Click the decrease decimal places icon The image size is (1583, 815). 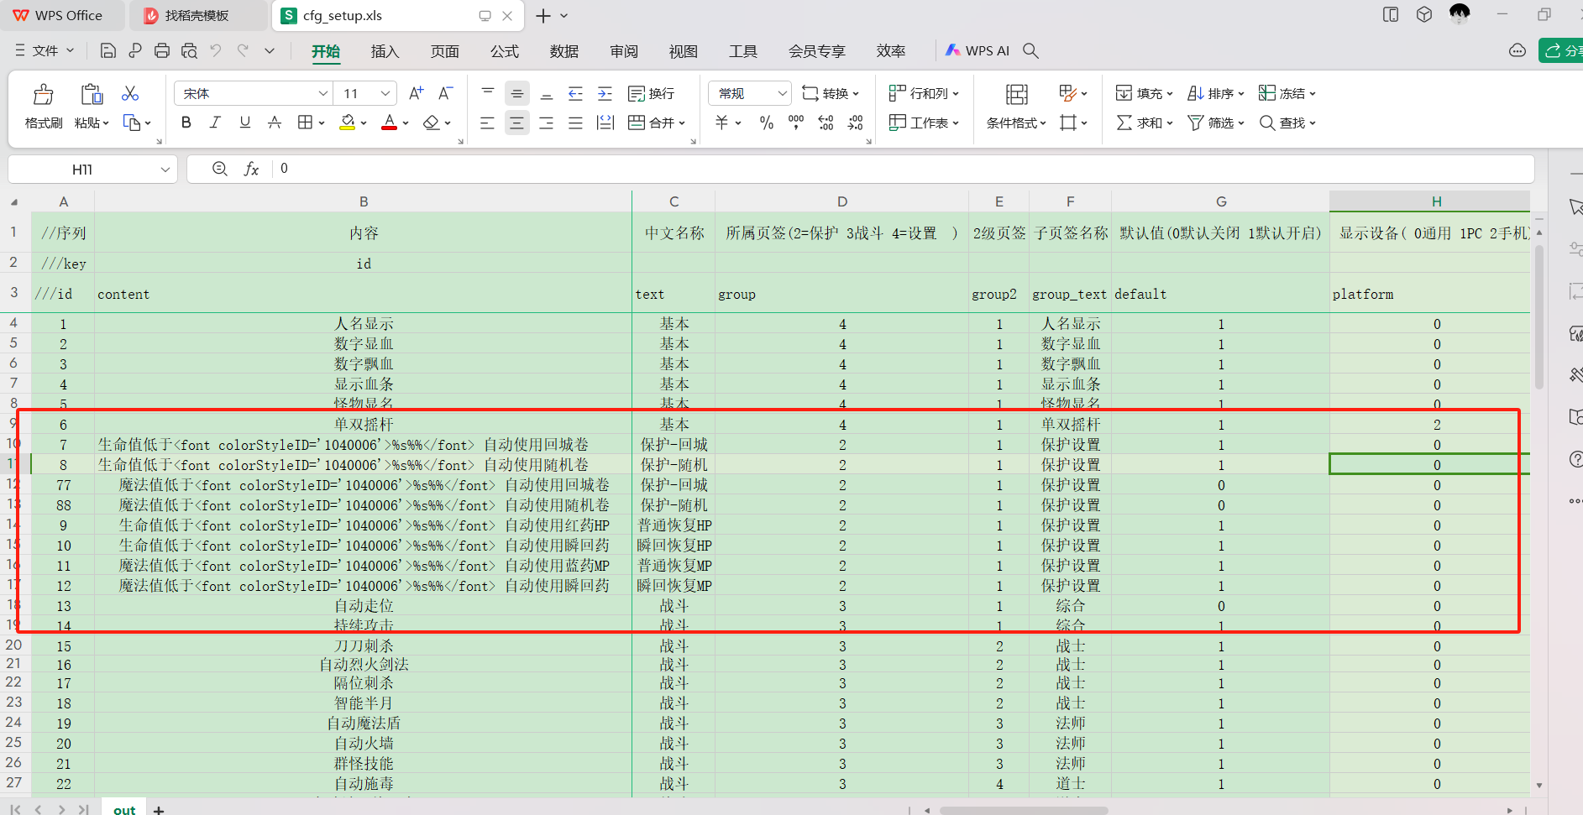click(x=855, y=123)
